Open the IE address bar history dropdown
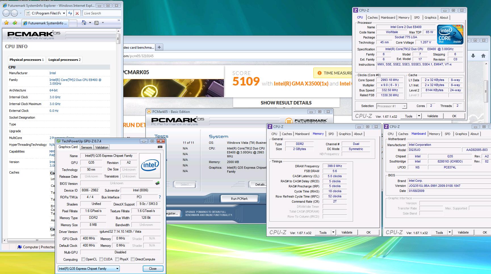Screen dimensions: 491x274 point(64,13)
